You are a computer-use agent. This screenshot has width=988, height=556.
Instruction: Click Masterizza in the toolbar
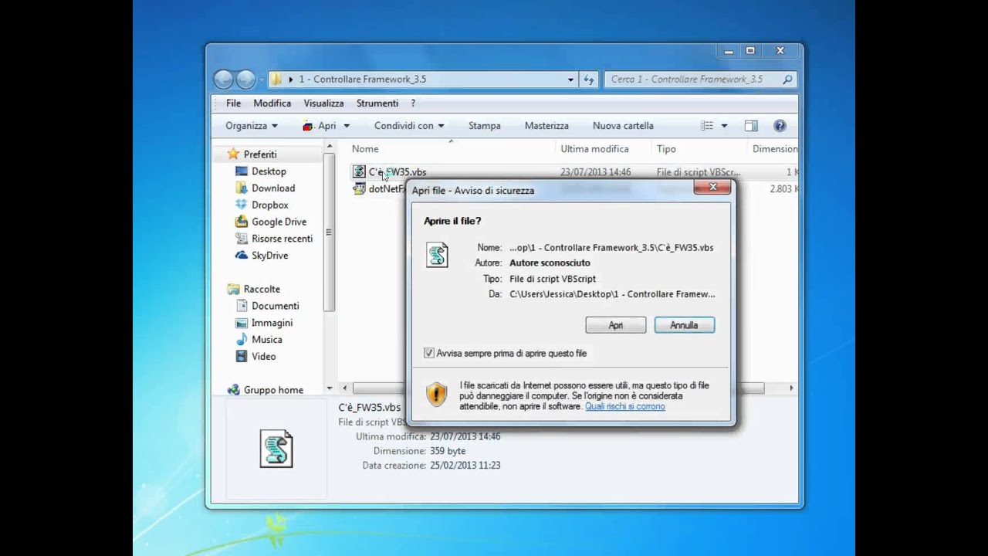(546, 126)
